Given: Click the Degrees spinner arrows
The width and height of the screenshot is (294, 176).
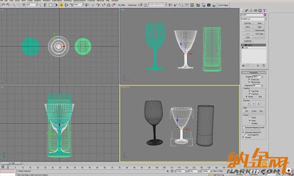Looking at the screenshot, I should pos(262,77).
